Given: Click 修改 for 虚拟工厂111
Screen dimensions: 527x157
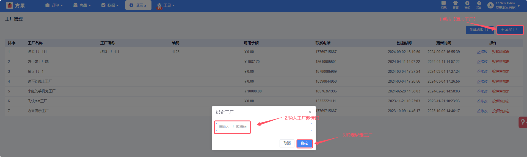Looking at the screenshot, I should (482, 52).
